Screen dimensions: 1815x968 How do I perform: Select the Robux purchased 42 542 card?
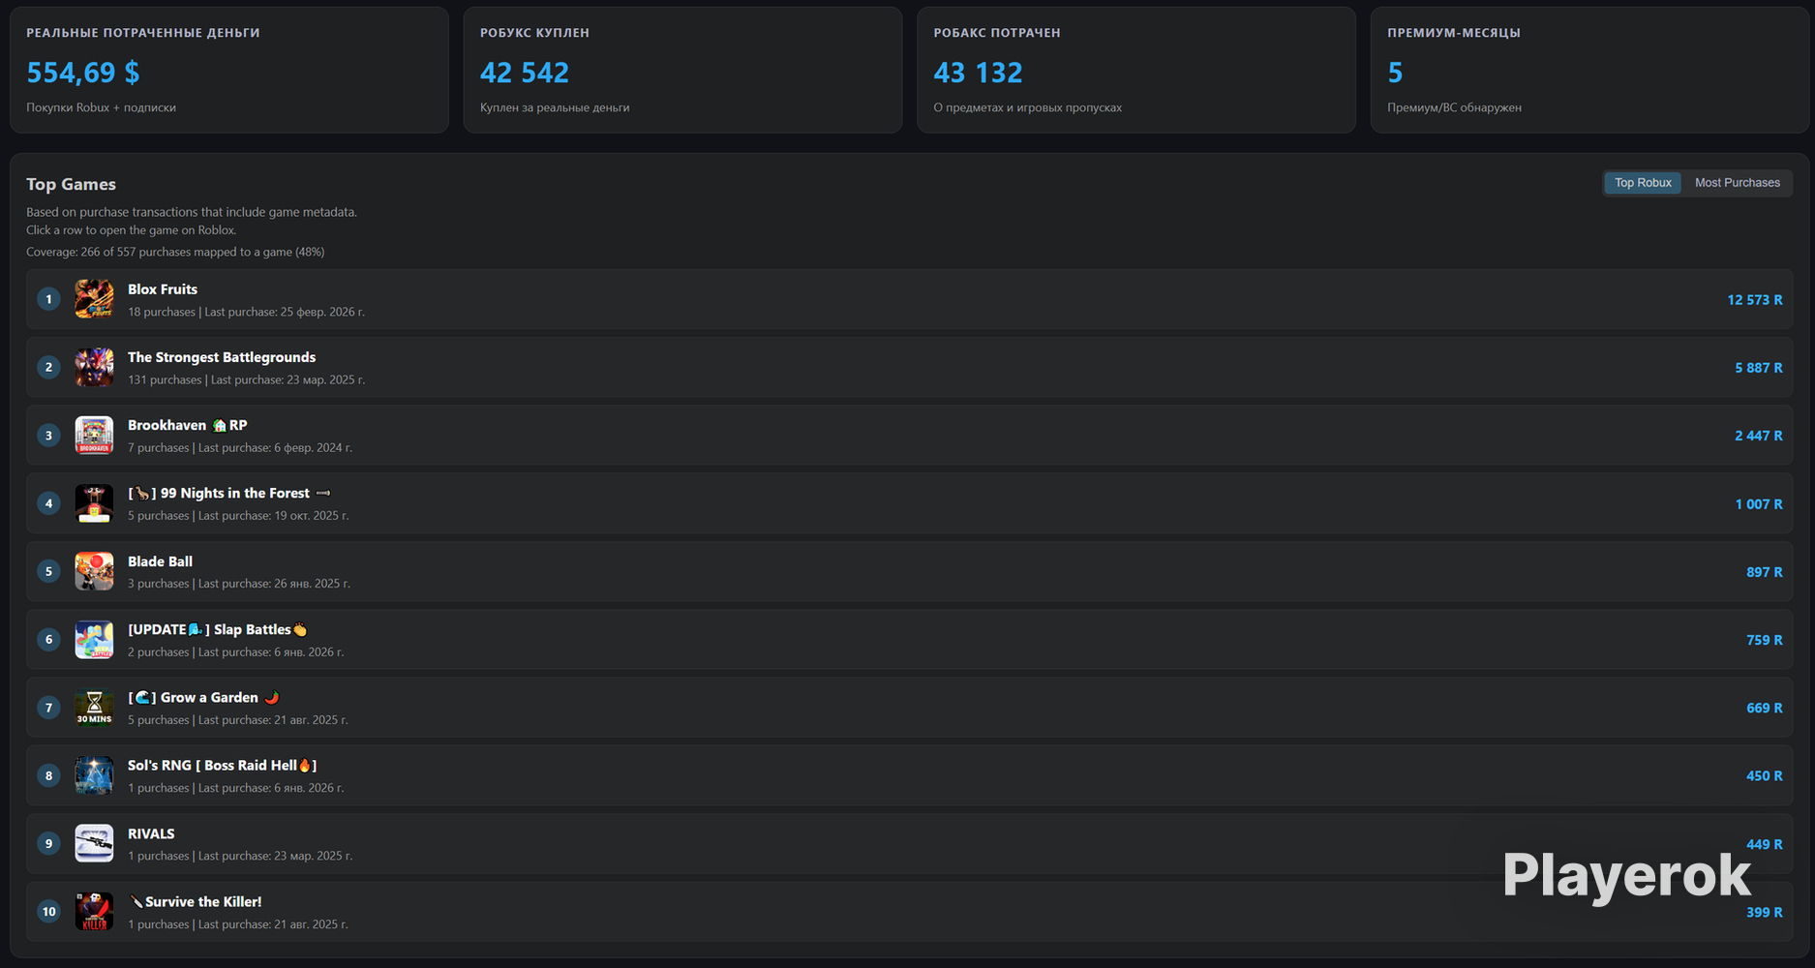click(x=682, y=70)
